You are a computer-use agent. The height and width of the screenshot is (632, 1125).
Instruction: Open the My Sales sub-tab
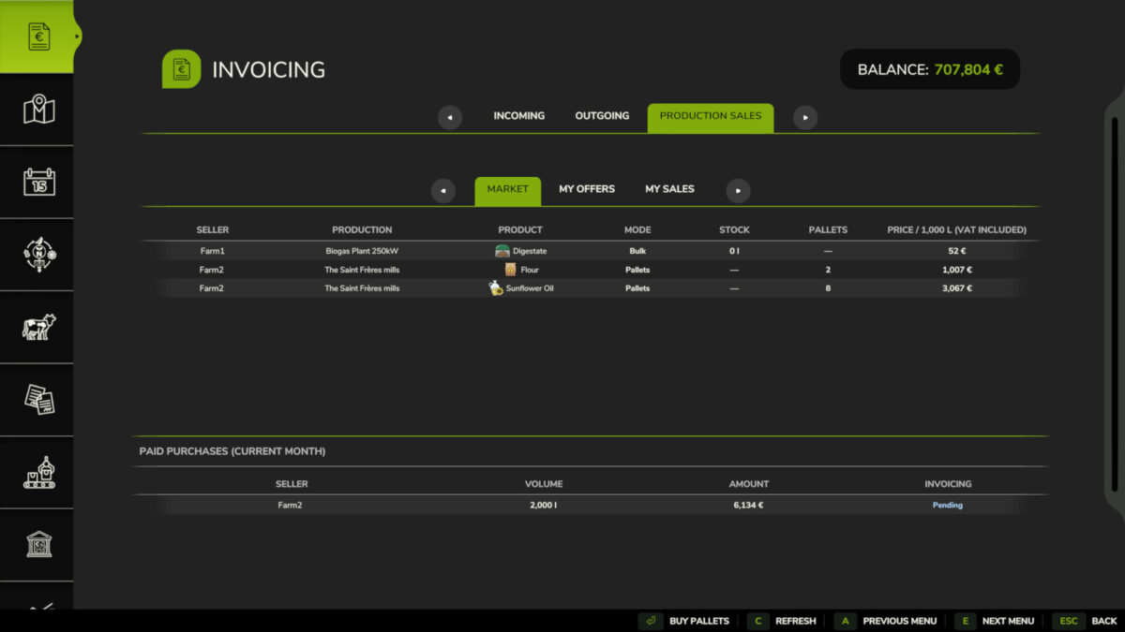[669, 189]
